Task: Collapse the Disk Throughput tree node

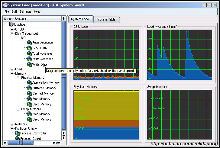Action: coord(12,34)
